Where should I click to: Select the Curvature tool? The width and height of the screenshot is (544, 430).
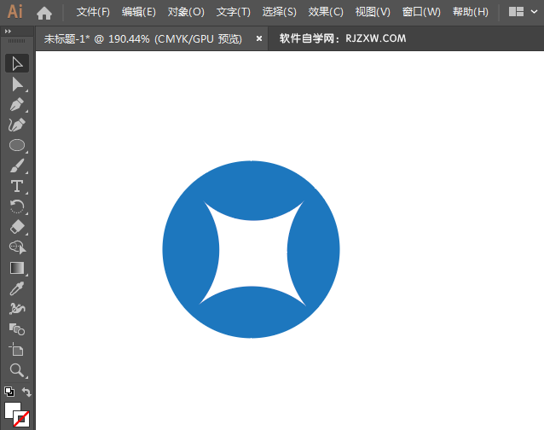click(17, 125)
